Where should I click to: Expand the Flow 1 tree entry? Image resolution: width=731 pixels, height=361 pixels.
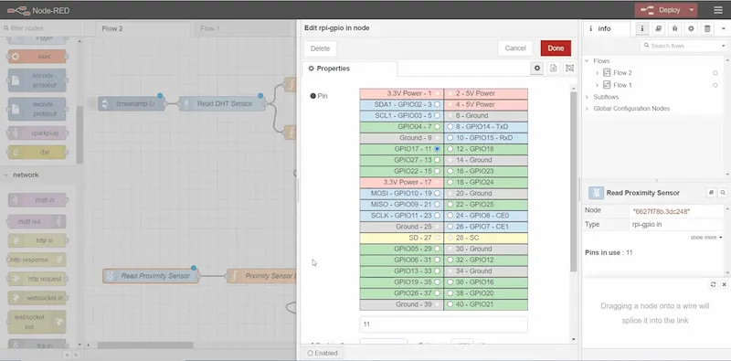point(598,85)
